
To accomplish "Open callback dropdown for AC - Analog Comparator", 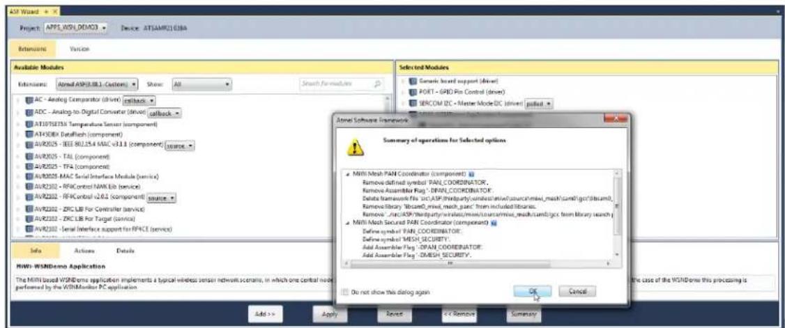I will pos(139,100).
